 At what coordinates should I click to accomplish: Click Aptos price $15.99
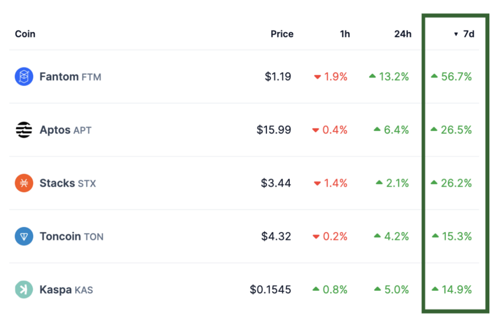pyautogui.click(x=274, y=130)
